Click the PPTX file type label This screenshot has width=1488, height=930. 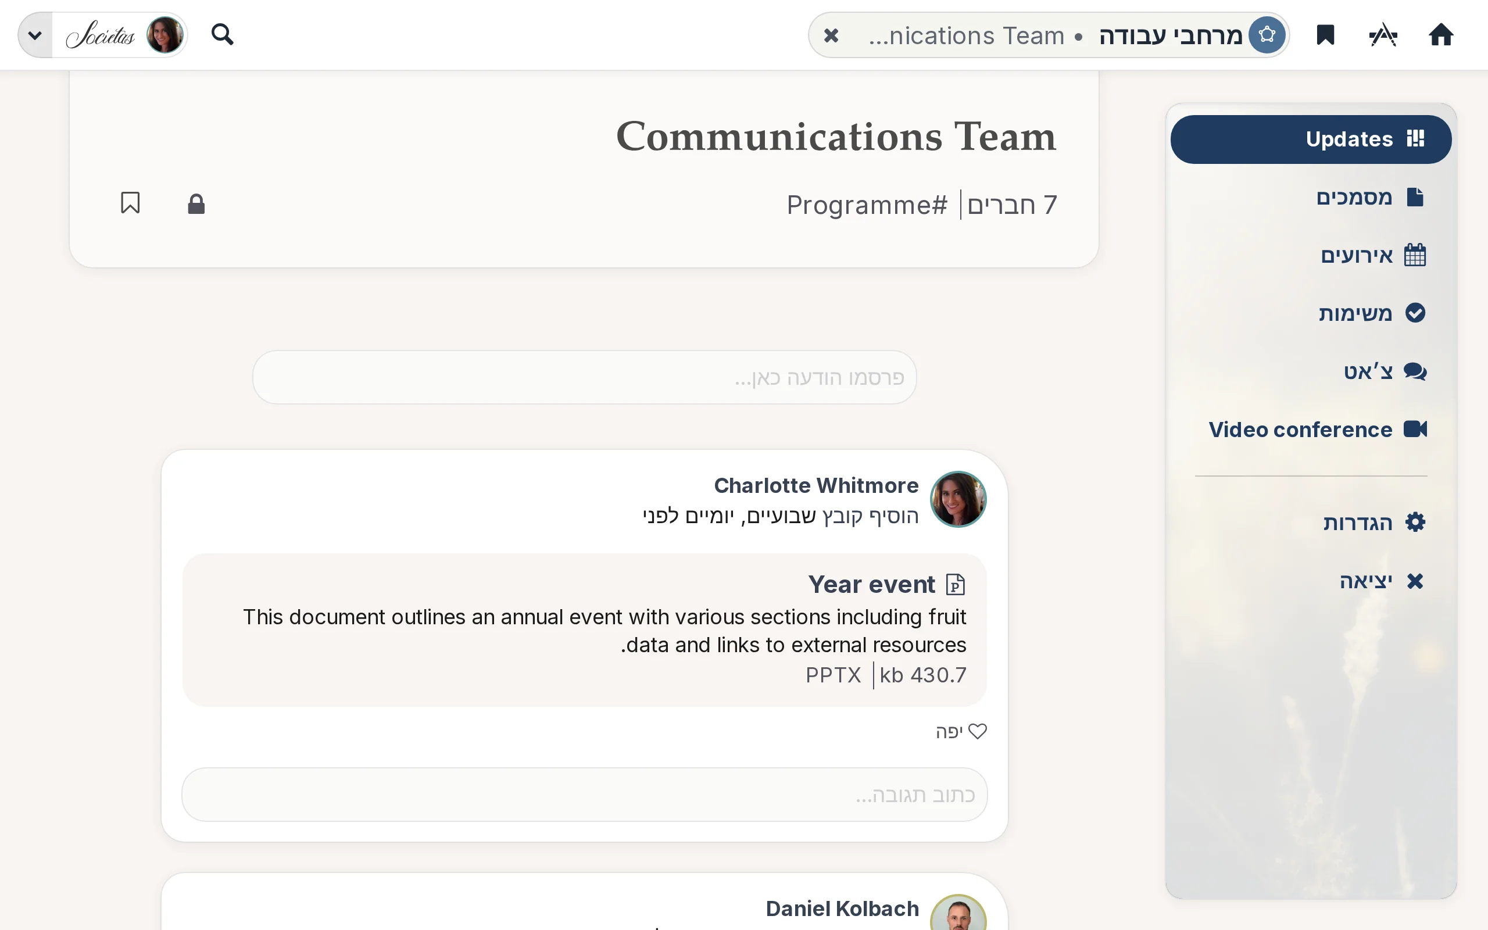point(833,675)
